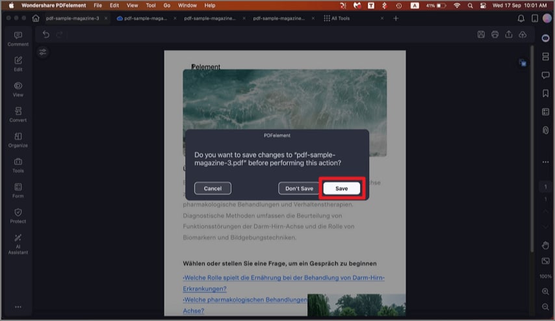Open the attachments paperclip panel

(x=545, y=130)
